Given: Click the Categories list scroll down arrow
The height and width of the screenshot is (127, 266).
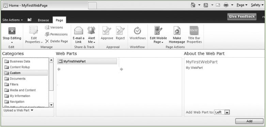Looking at the screenshot, I should click(51, 105).
